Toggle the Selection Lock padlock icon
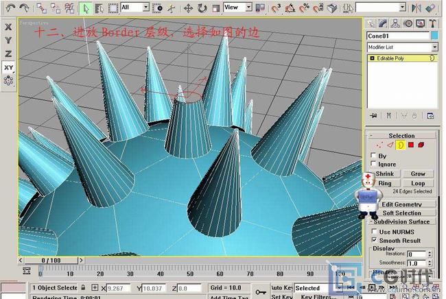 pyautogui.click(x=83, y=287)
